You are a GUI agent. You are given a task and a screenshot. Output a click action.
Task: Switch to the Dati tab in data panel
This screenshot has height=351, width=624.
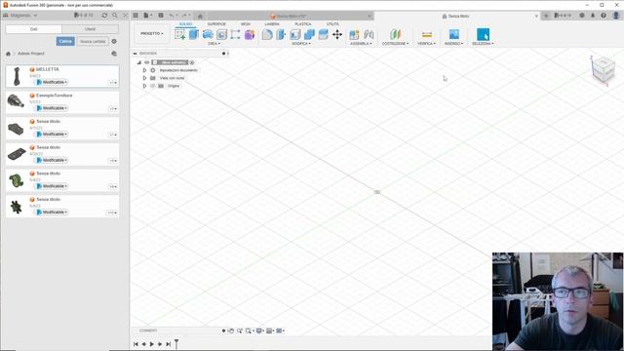34,29
